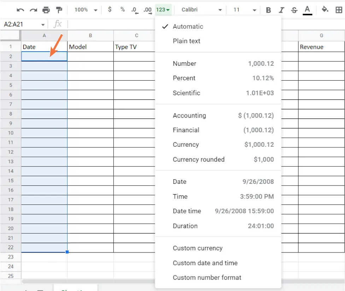This screenshot has width=345, height=291.
Task: Open Custom date and time settings
Action: pyautogui.click(x=205, y=263)
